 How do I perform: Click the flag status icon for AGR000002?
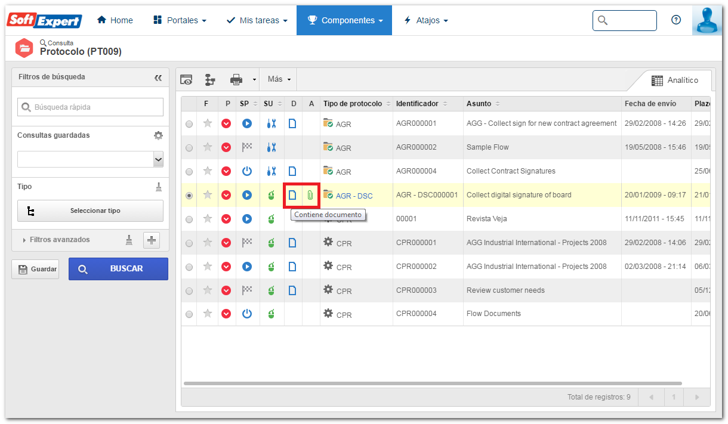(247, 147)
